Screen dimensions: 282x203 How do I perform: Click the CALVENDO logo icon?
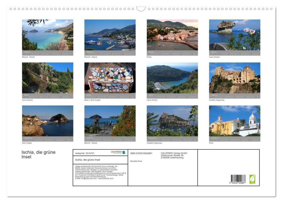pyautogui.click(x=118, y=153)
